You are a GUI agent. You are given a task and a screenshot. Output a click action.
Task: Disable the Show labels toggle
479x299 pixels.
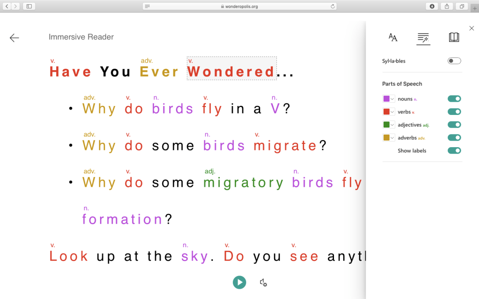coord(454,150)
